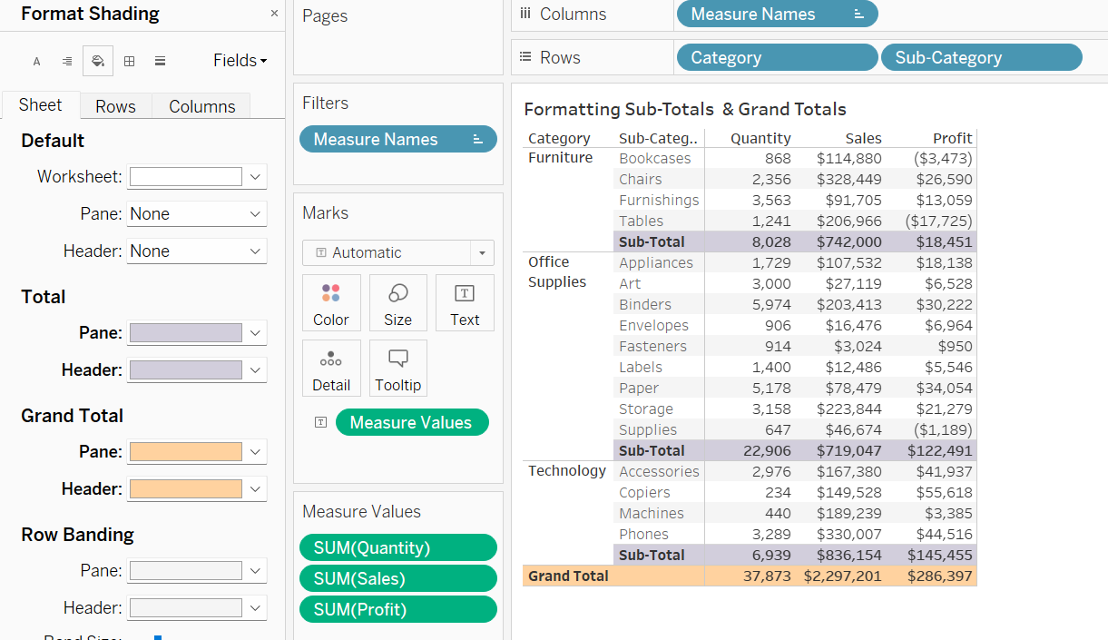The image size is (1108, 640).
Task: Click the Text mark card
Action: click(x=465, y=302)
